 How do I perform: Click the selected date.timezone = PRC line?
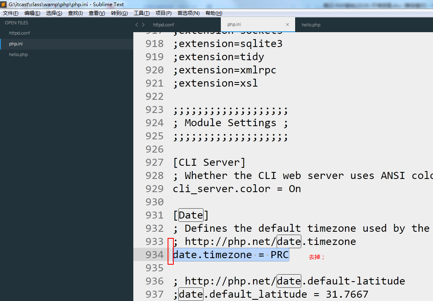click(231, 255)
